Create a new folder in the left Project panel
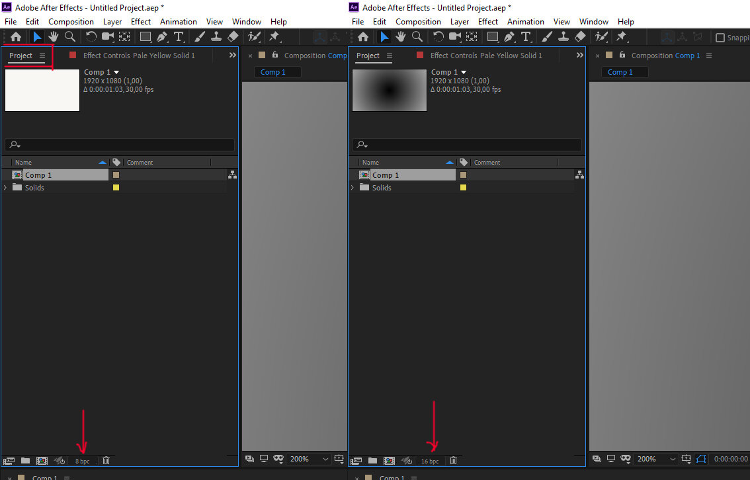Image resolution: width=750 pixels, height=480 pixels. [25, 460]
